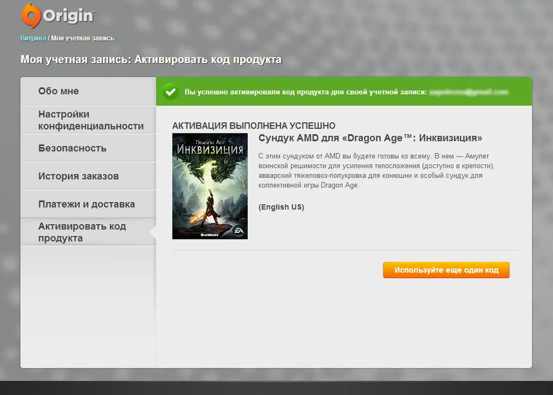Click the green success checkmark icon
This screenshot has width=553, height=395.
(x=171, y=92)
